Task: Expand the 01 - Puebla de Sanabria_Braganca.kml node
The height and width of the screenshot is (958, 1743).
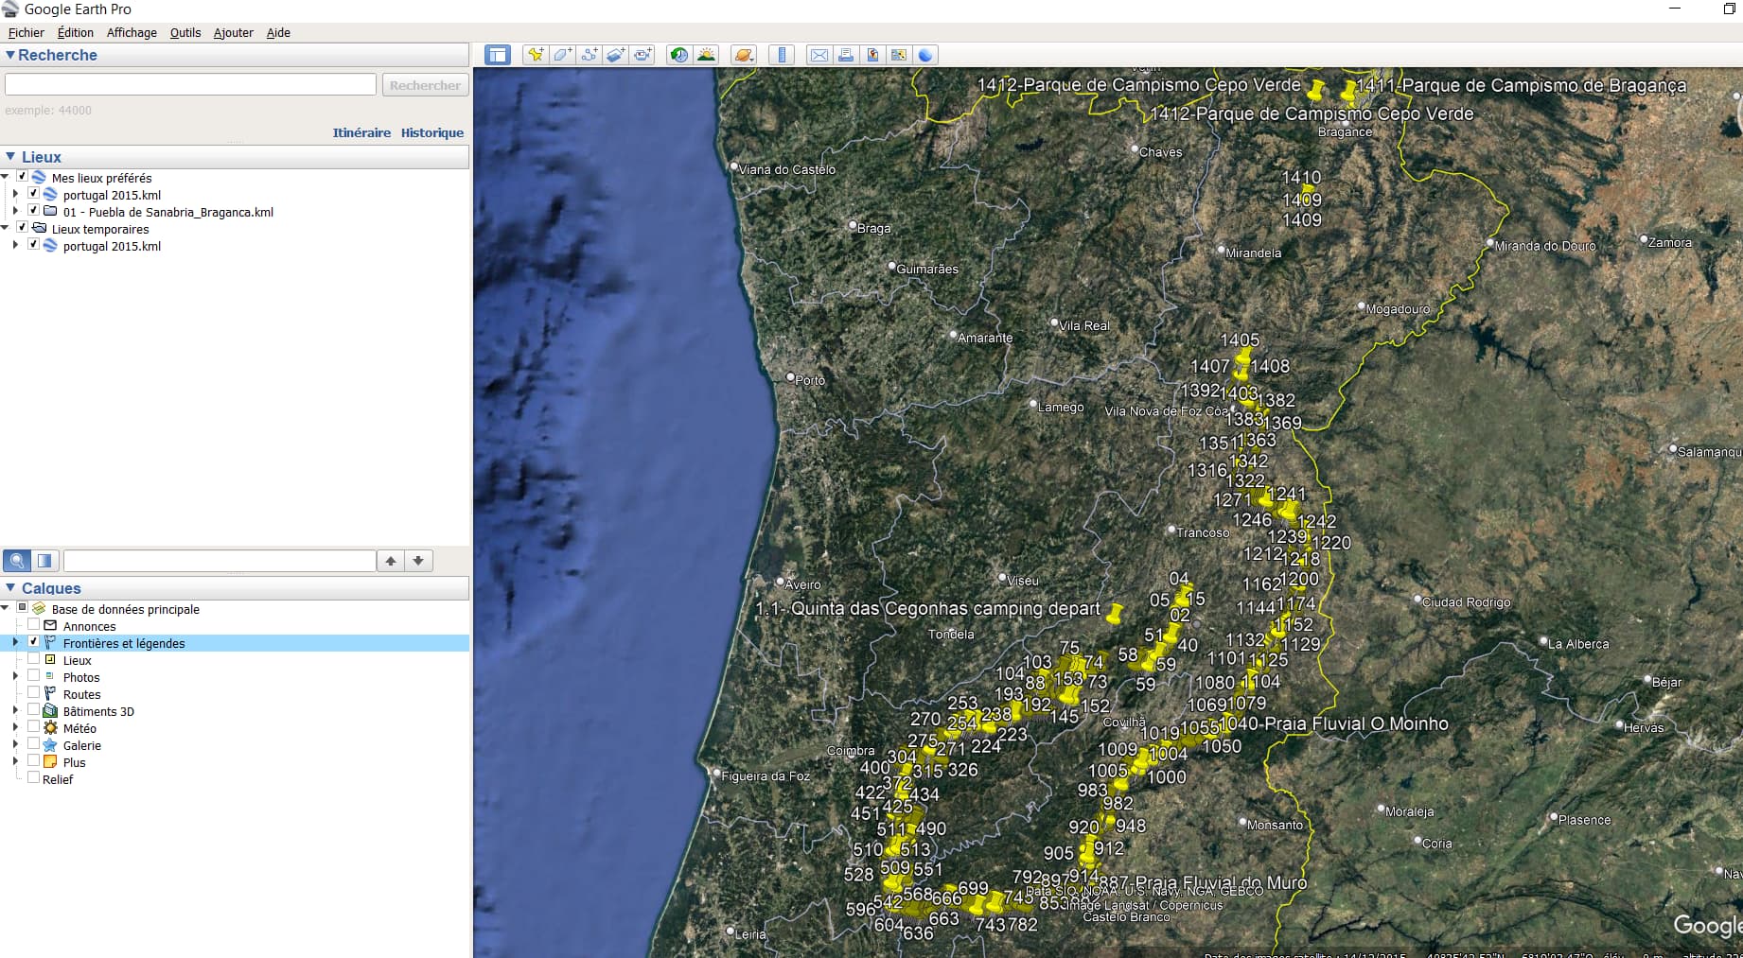Action: (x=15, y=211)
